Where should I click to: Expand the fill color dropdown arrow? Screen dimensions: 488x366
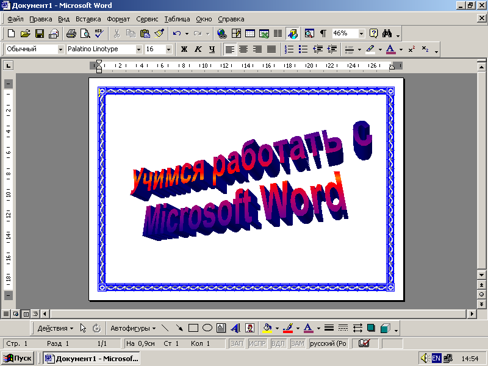click(277, 328)
